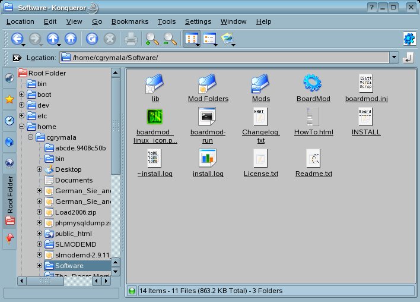This screenshot has width=420, height=302.
Task: Switch to Tree/List View mode
Action: [209, 39]
